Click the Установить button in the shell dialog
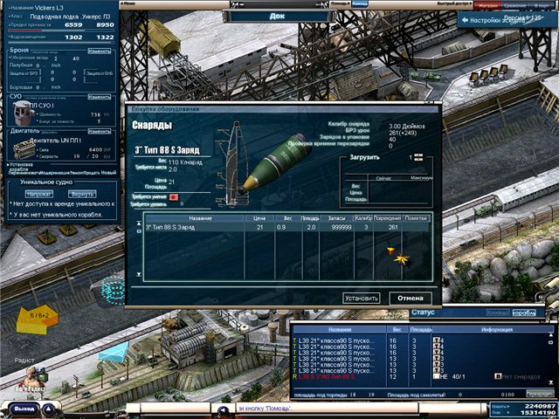Viewport: 559px width, 419px height. (x=361, y=298)
